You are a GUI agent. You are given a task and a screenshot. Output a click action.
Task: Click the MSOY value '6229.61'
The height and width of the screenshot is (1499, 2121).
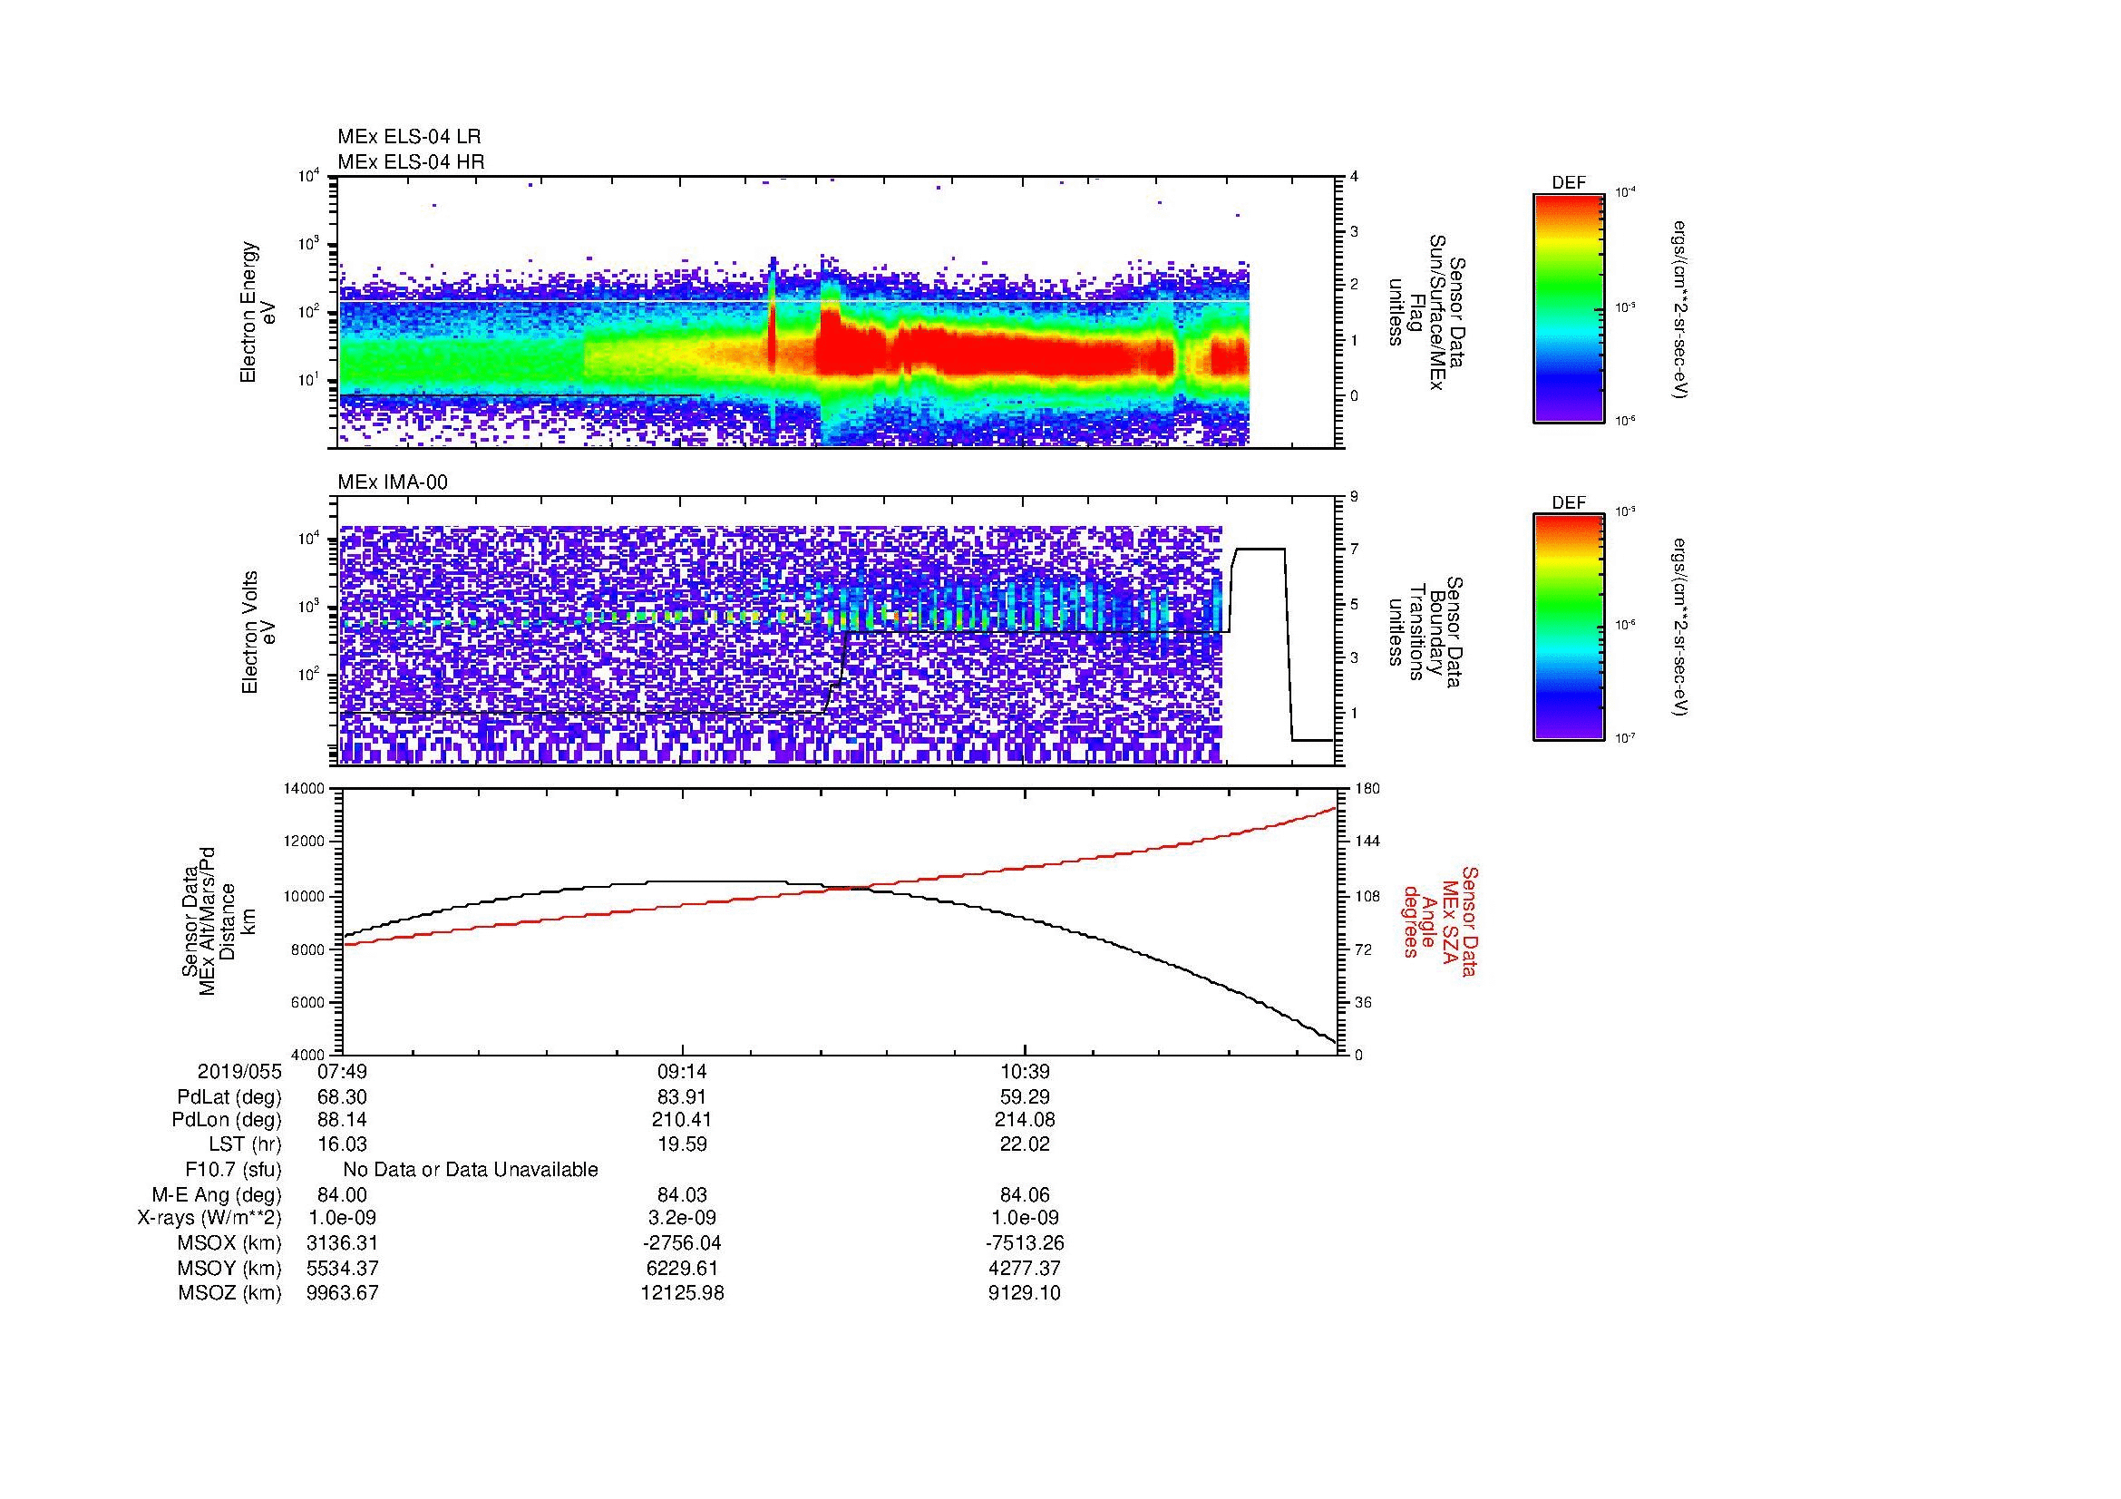point(682,1268)
